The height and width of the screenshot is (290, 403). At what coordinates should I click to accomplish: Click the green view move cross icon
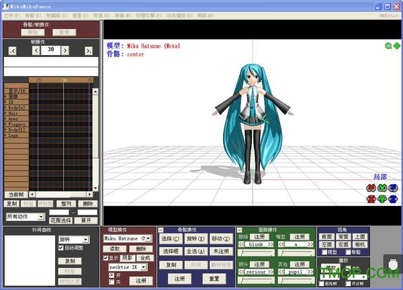pos(397,46)
